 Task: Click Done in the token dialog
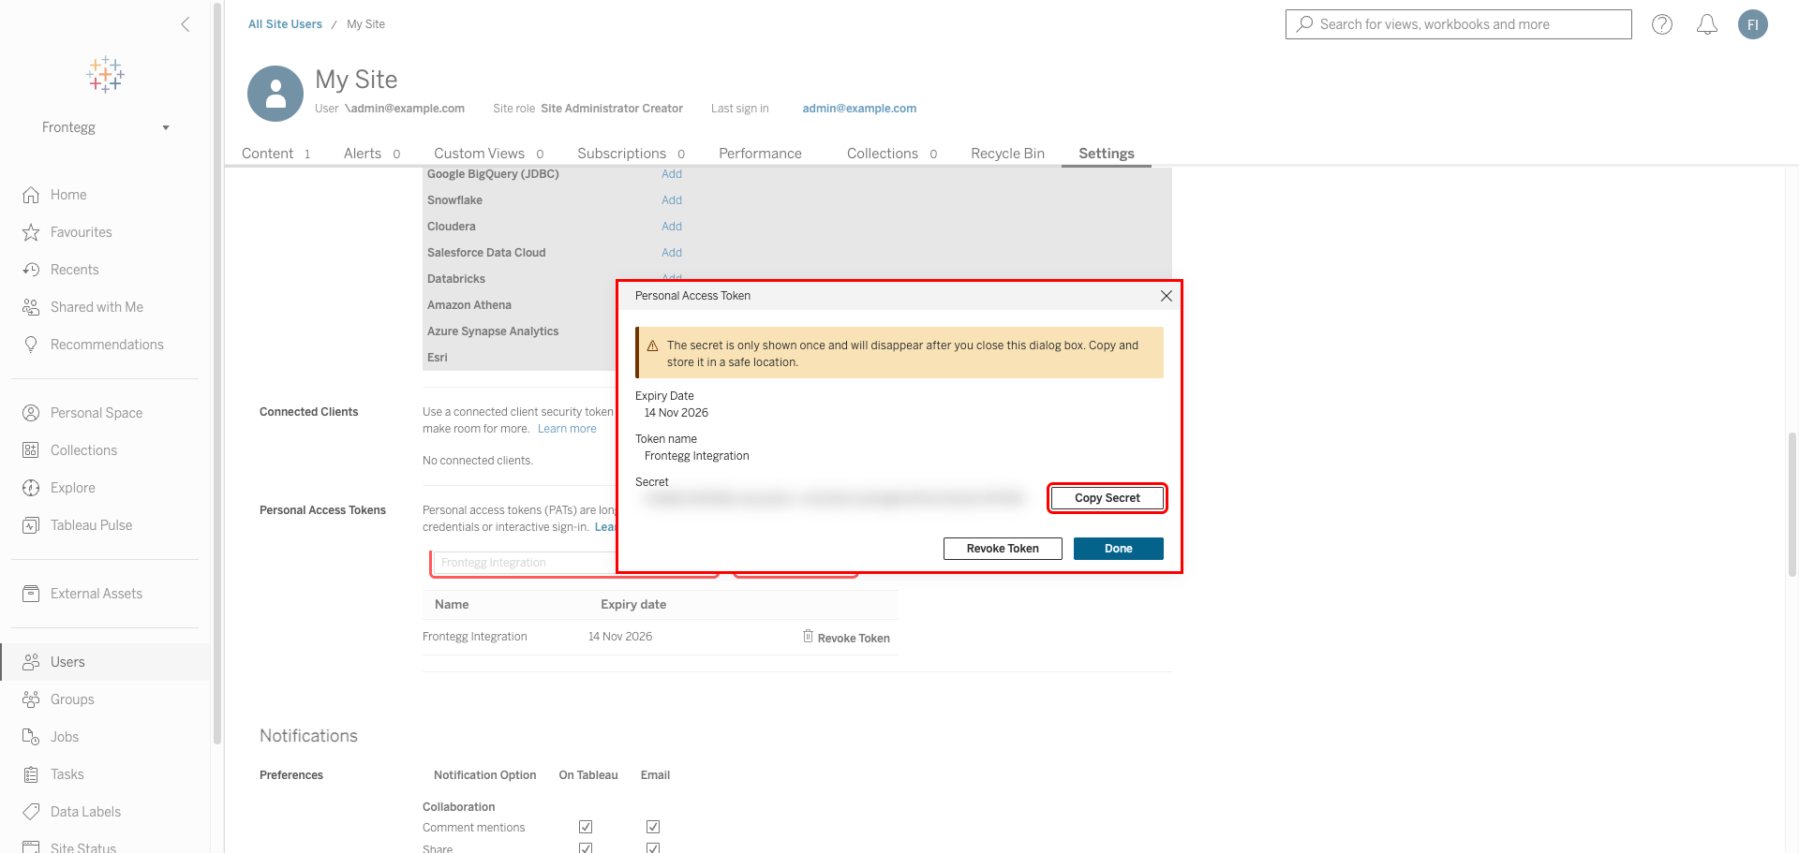pyautogui.click(x=1118, y=549)
